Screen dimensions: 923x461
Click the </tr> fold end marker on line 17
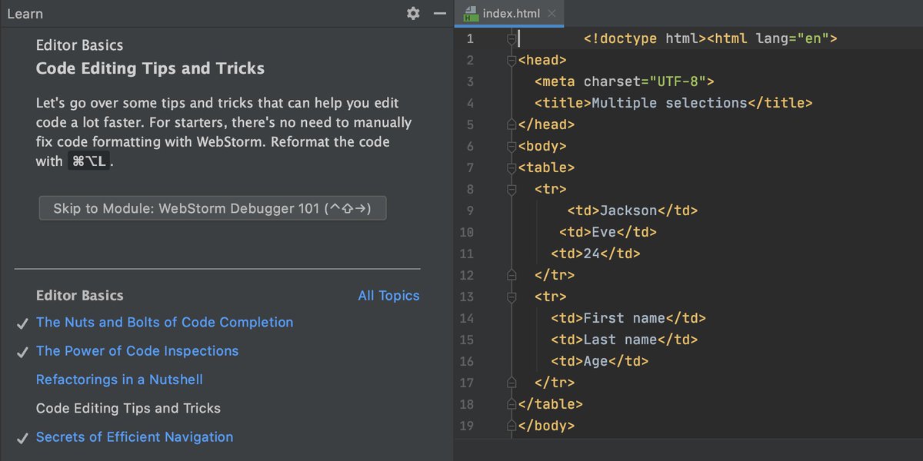(511, 383)
